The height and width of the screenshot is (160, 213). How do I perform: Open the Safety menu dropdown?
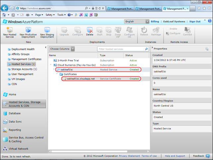click(x=50, y=15)
